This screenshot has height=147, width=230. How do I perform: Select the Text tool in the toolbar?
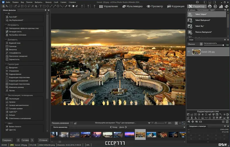coord(40,6)
